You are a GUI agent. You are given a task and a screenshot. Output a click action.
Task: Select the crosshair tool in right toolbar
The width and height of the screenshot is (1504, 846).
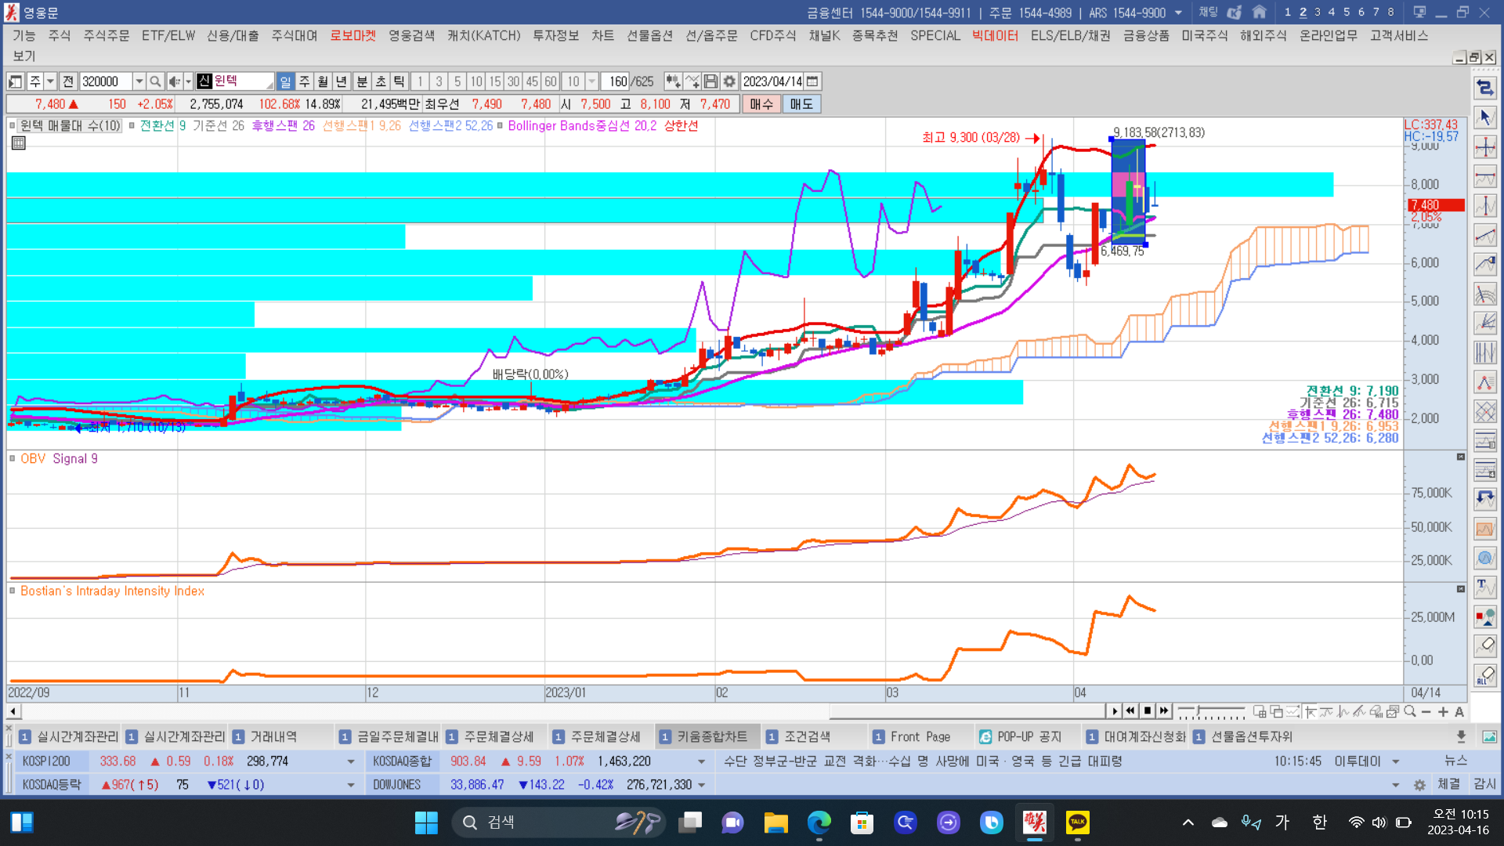(x=1484, y=146)
